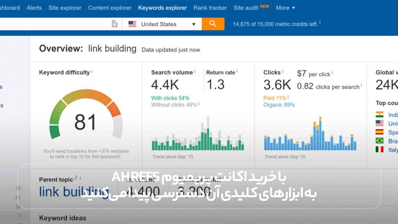
Task: Click the Italy country link
Action: (x=393, y=150)
